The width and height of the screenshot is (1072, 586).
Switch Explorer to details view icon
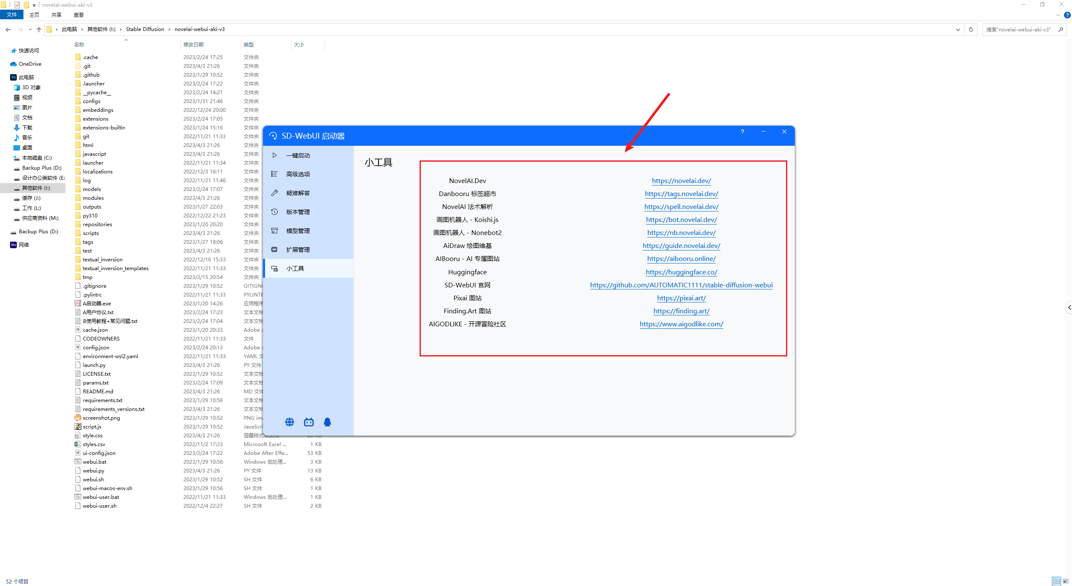click(1057, 581)
